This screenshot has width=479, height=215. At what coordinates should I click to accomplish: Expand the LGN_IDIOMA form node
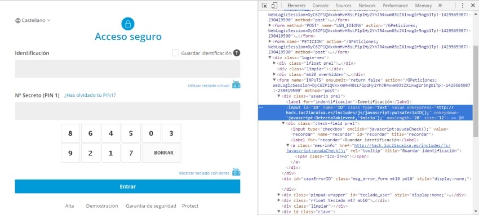(270, 25)
